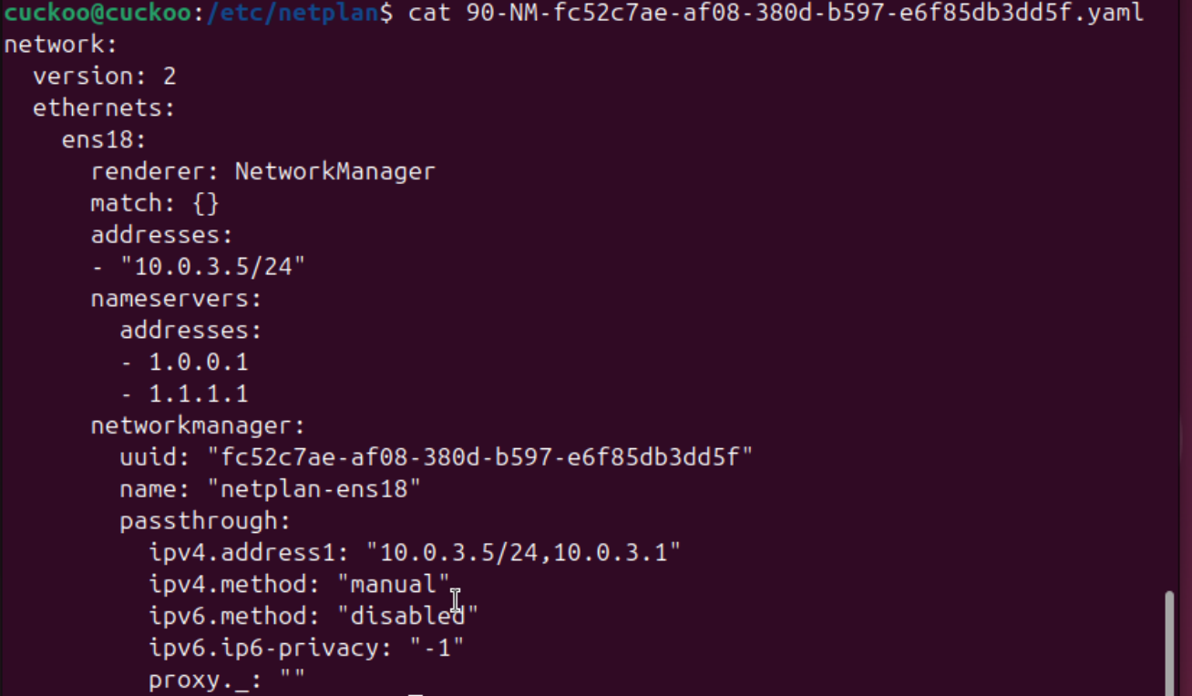This screenshot has height=696, width=1192.
Task: Click the 1.1.1.1 nameserver entry
Action: click(x=198, y=394)
